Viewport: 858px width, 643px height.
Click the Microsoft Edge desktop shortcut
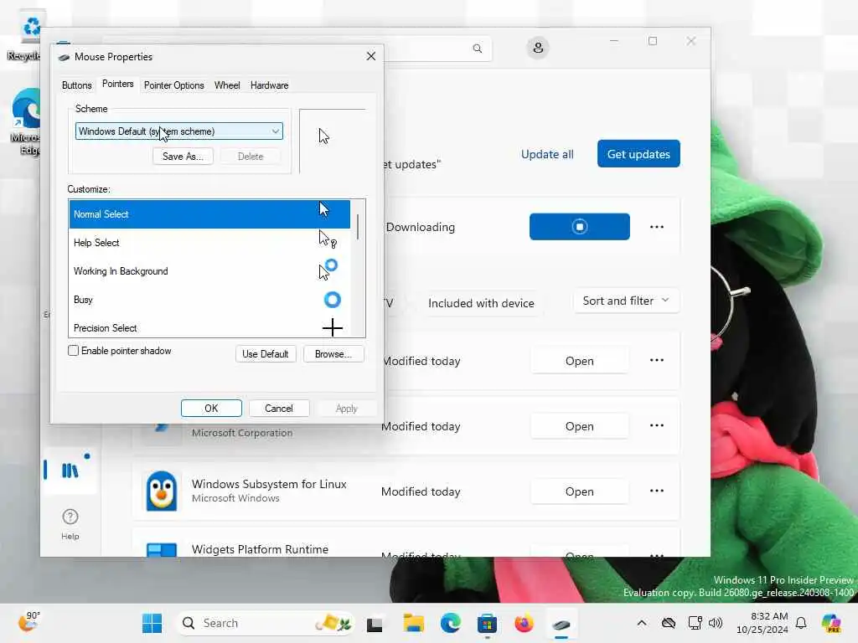tap(26, 123)
